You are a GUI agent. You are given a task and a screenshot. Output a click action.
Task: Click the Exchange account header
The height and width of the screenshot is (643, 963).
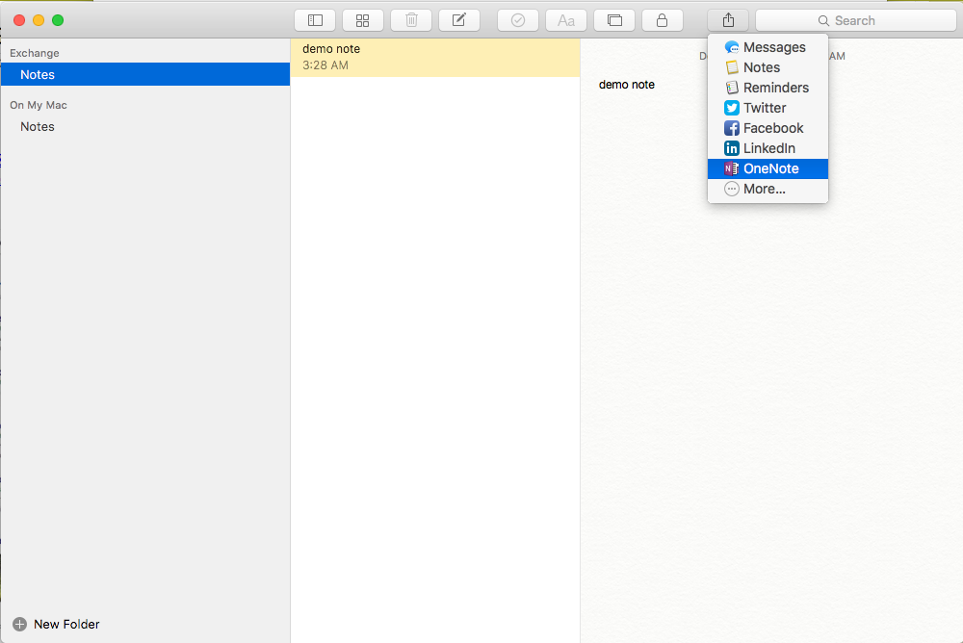[x=35, y=53]
